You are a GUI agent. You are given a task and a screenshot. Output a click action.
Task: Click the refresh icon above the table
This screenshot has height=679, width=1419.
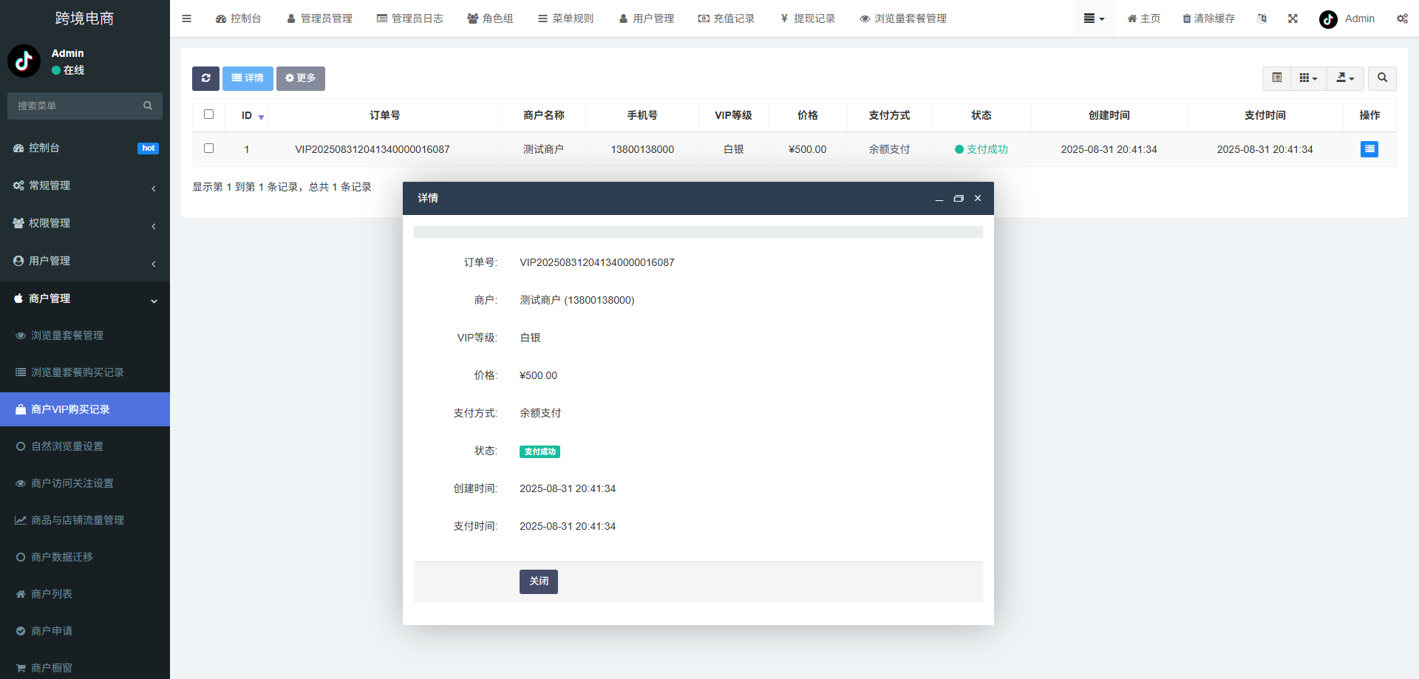click(x=205, y=78)
